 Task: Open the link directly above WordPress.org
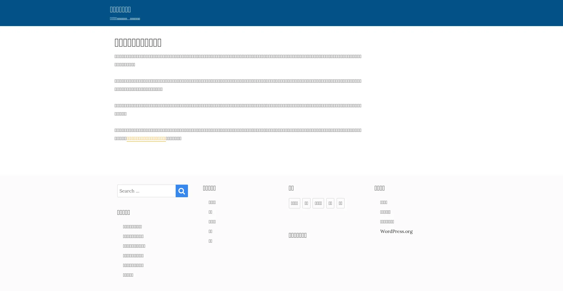tap(387, 222)
